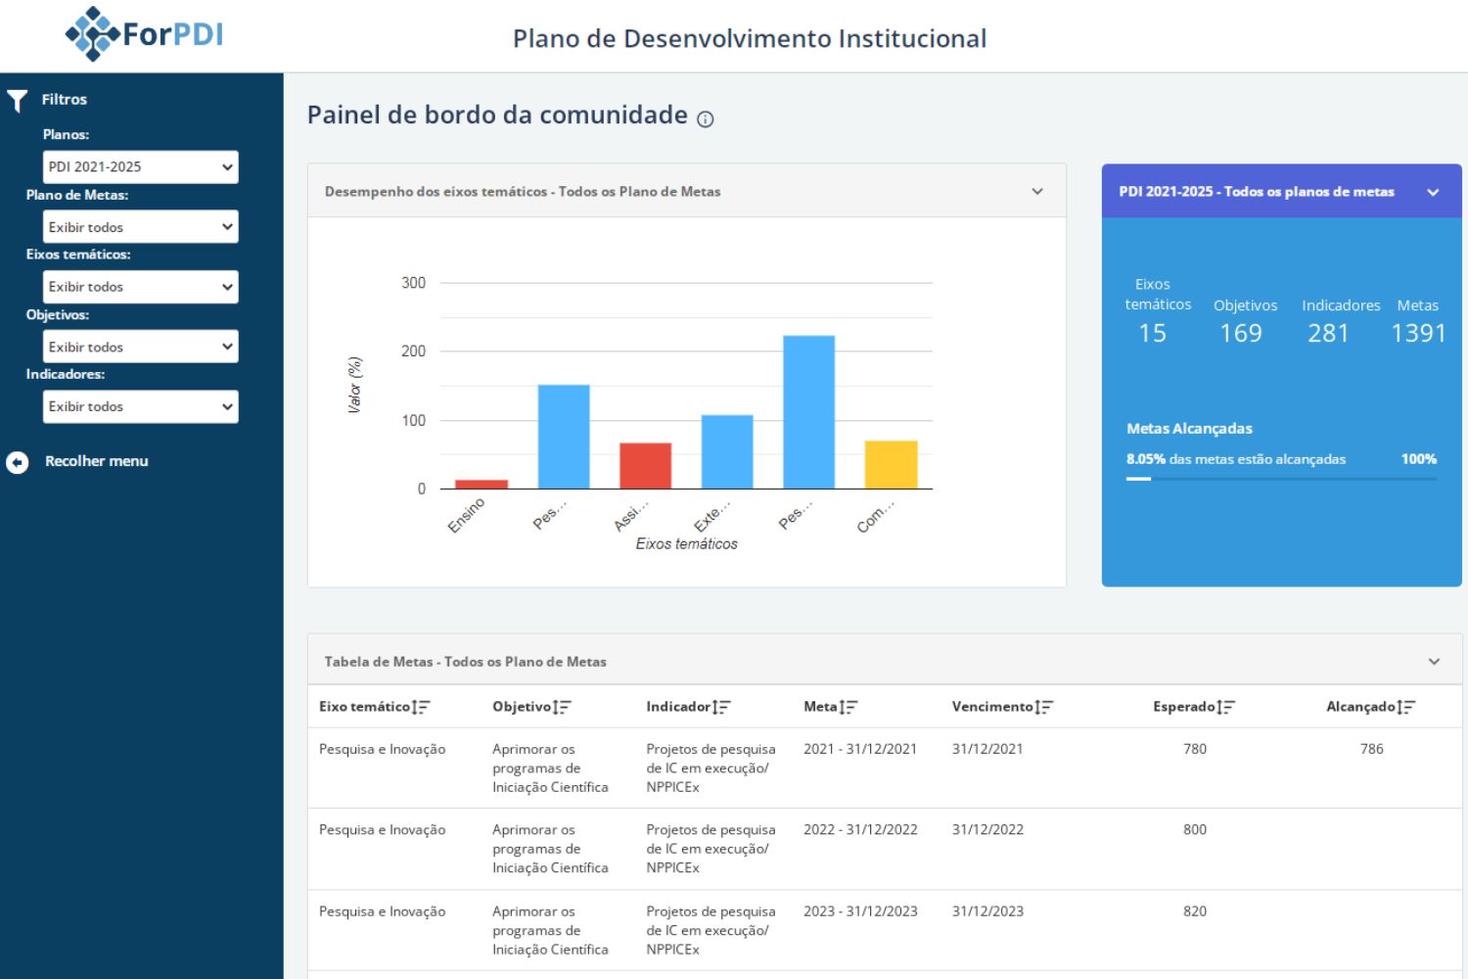Open the info icon beside dashboard title
The height and width of the screenshot is (979, 1468).
(x=704, y=120)
